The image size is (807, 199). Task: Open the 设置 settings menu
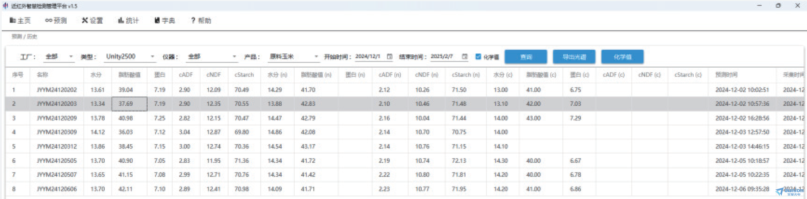[92, 20]
